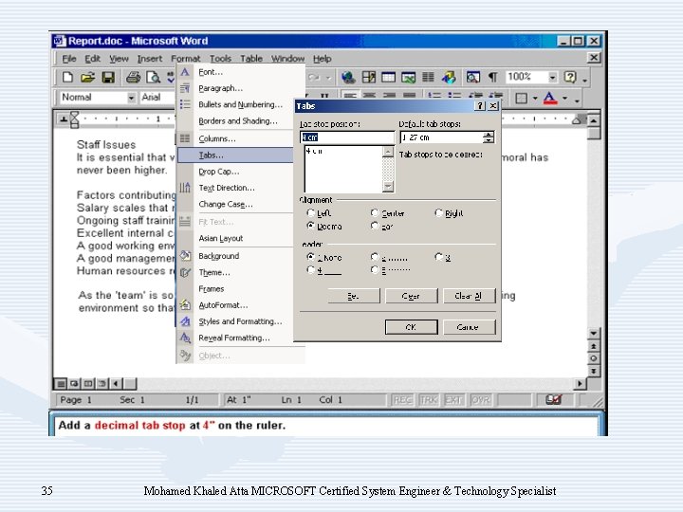Click the Drawing toolbar icon
Image resolution: width=683 pixels, height=512 pixels.
449,78
